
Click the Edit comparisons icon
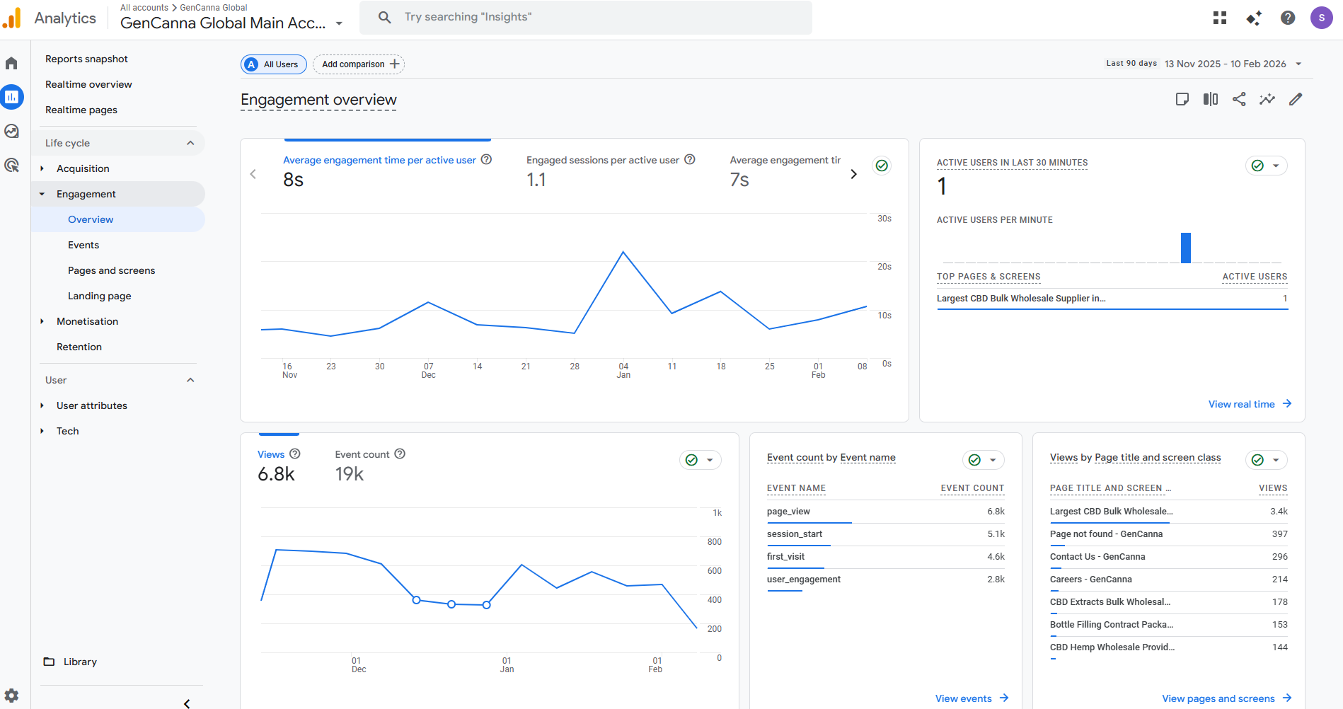coord(1211,100)
